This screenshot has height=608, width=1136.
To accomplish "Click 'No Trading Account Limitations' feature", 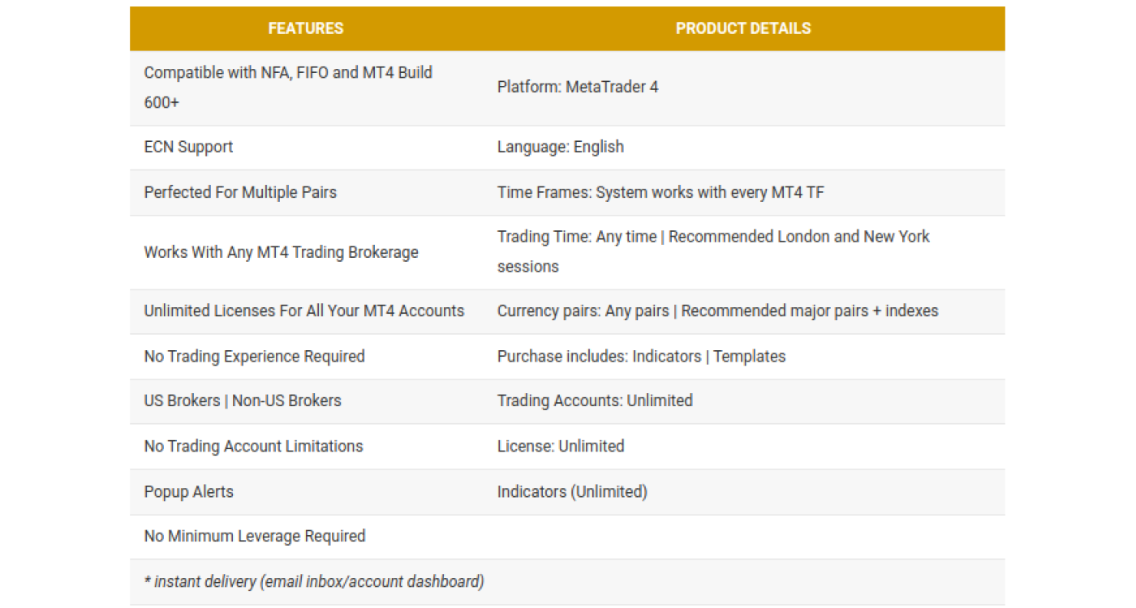I will (x=253, y=446).
